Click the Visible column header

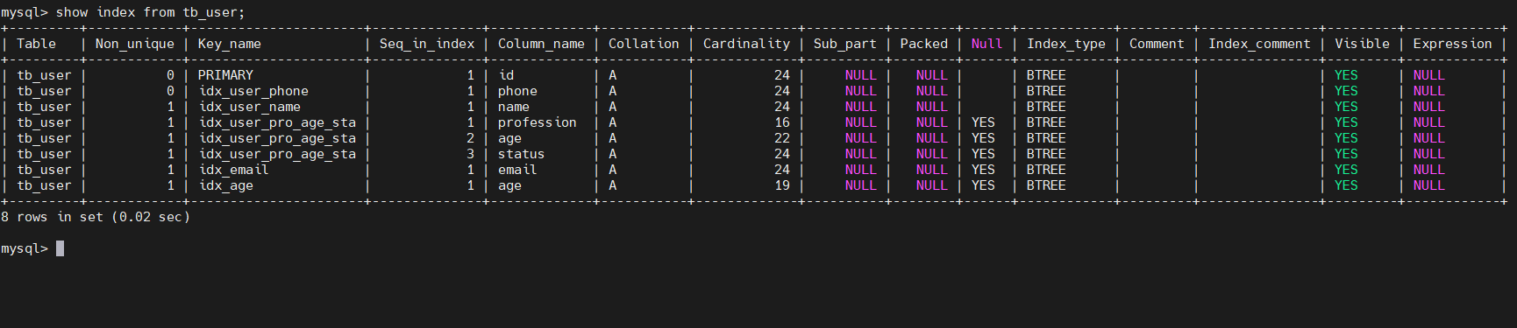pyautogui.click(x=1362, y=44)
